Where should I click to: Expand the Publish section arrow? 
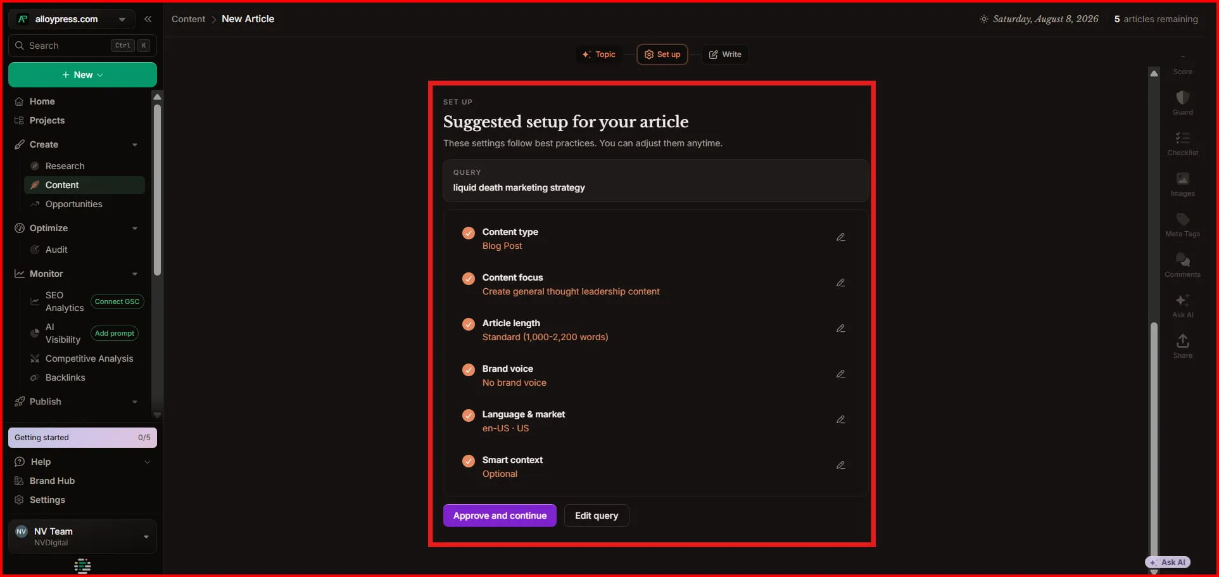tap(135, 402)
